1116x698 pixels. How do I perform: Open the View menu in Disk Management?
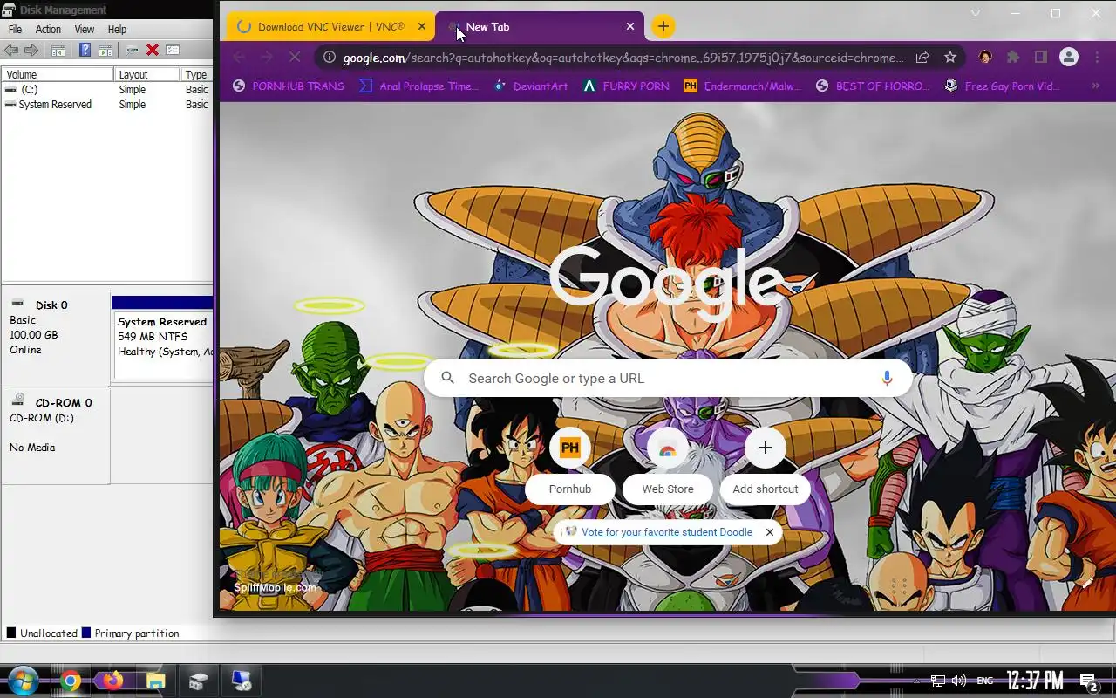click(84, 29)
